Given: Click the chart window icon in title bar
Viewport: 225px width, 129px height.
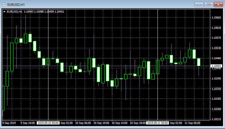Looking at the screenshot, I should tap(4, 5).
